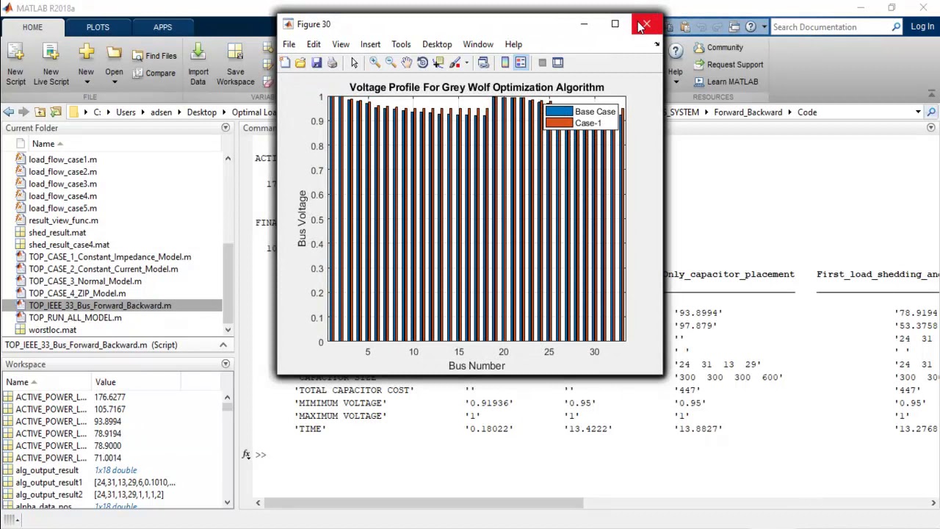Screen dimensions: 940x529
Task: Click the Value column header in Workspace
Action: pos(105,382)
